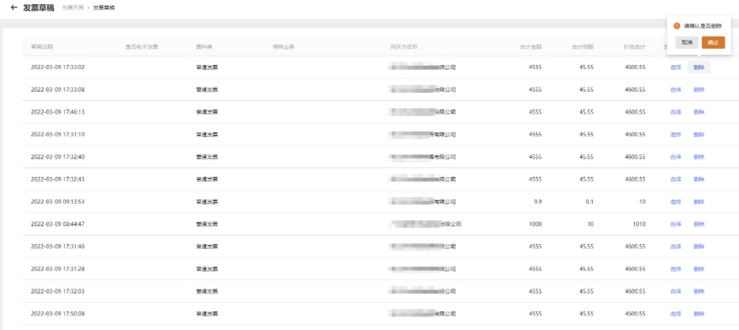Select the draft dated 17:33:08
The height and width of the screenshot is (330, 739).
click(x=675, y=90)
